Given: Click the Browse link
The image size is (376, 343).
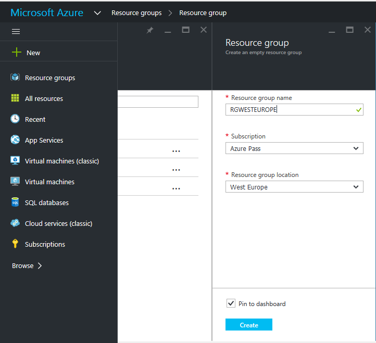Looking at the screenshot, I should (x=23, y=266).
